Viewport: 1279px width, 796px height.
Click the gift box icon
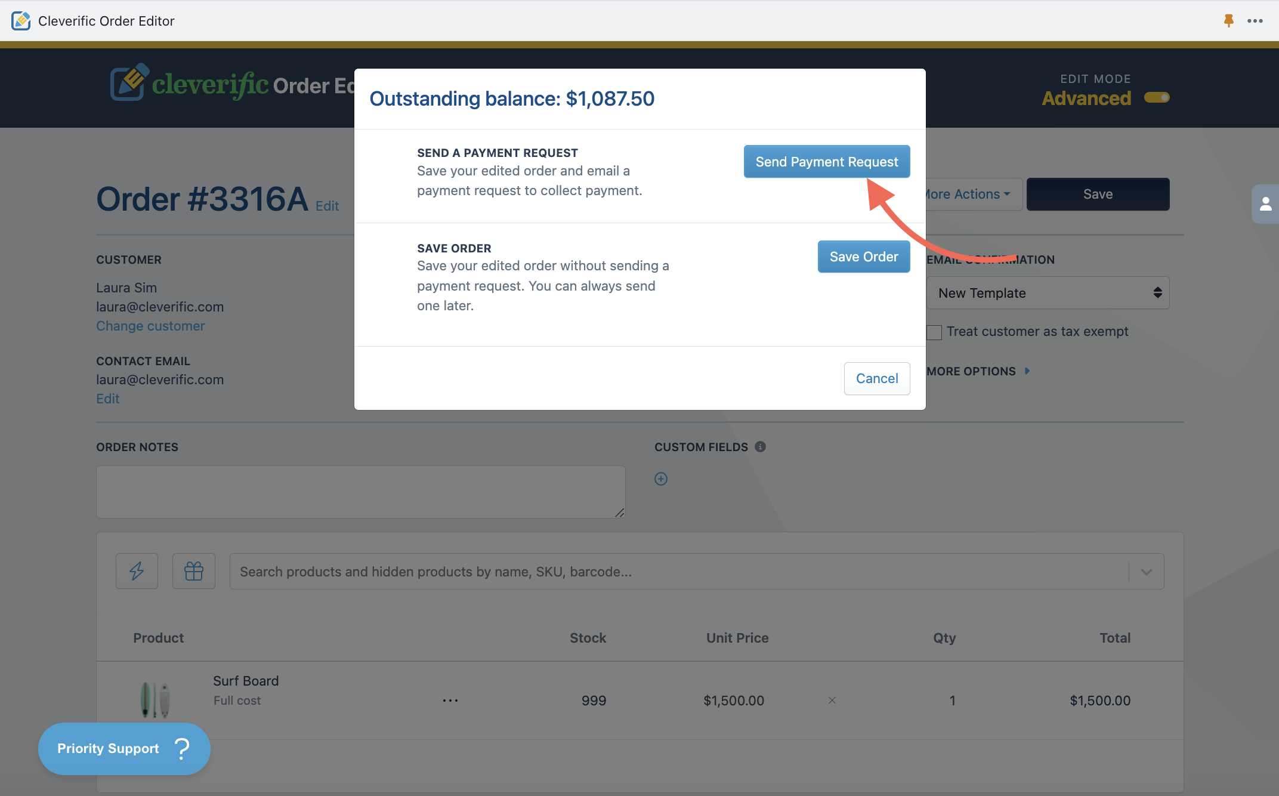coord(194,571)
